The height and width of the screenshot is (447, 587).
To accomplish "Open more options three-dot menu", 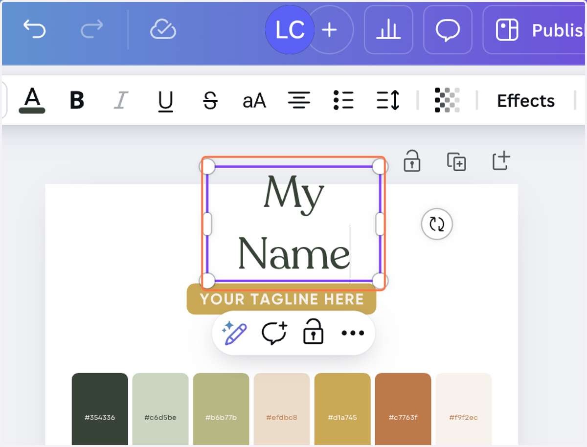I will coord(353,333).
